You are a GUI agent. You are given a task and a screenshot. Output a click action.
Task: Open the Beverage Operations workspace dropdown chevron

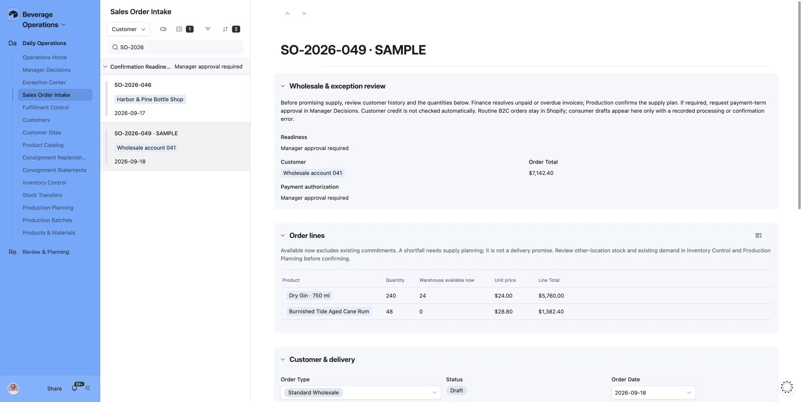pyautogui.click(x=63, y=25)
